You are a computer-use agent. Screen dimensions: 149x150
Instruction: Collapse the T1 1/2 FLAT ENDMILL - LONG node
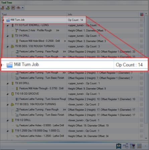click(x=7, y=25)
